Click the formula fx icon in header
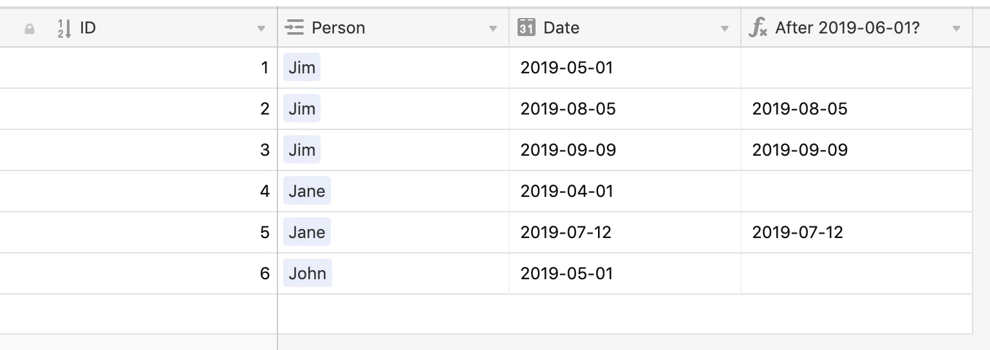This screenshot has width=990, height=350. coord(758,28)
